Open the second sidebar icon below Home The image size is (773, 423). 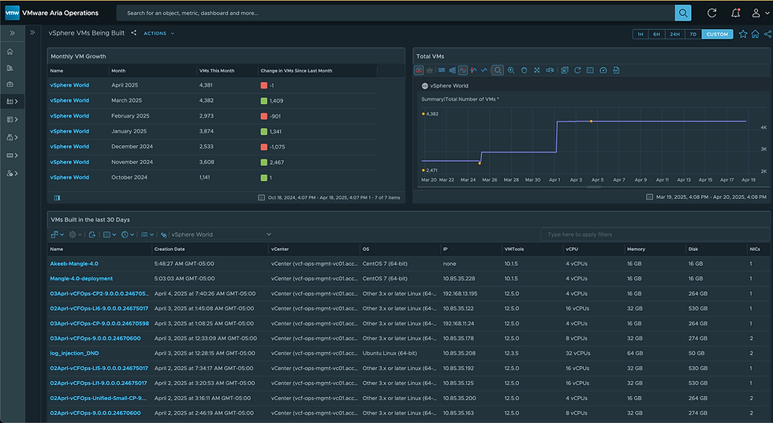[9, 68]
